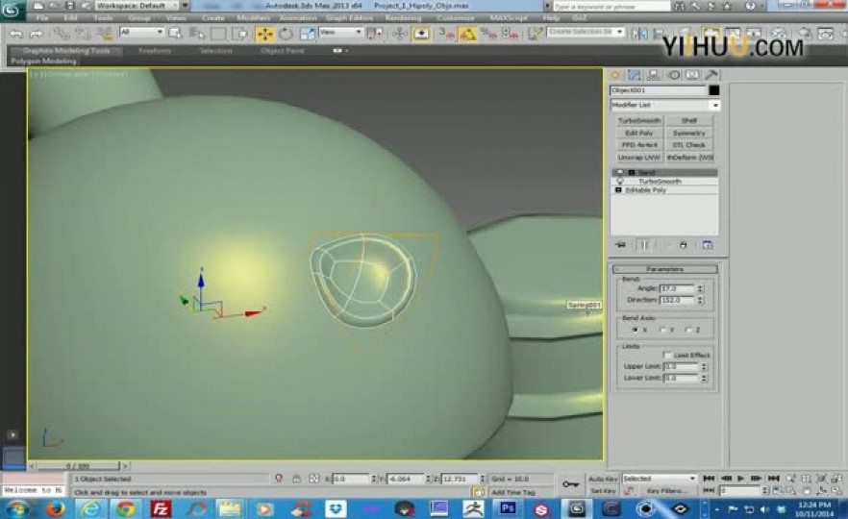848x519 pixels.
Task: Click the Save File icon in title bar
Action: point(70,6)
